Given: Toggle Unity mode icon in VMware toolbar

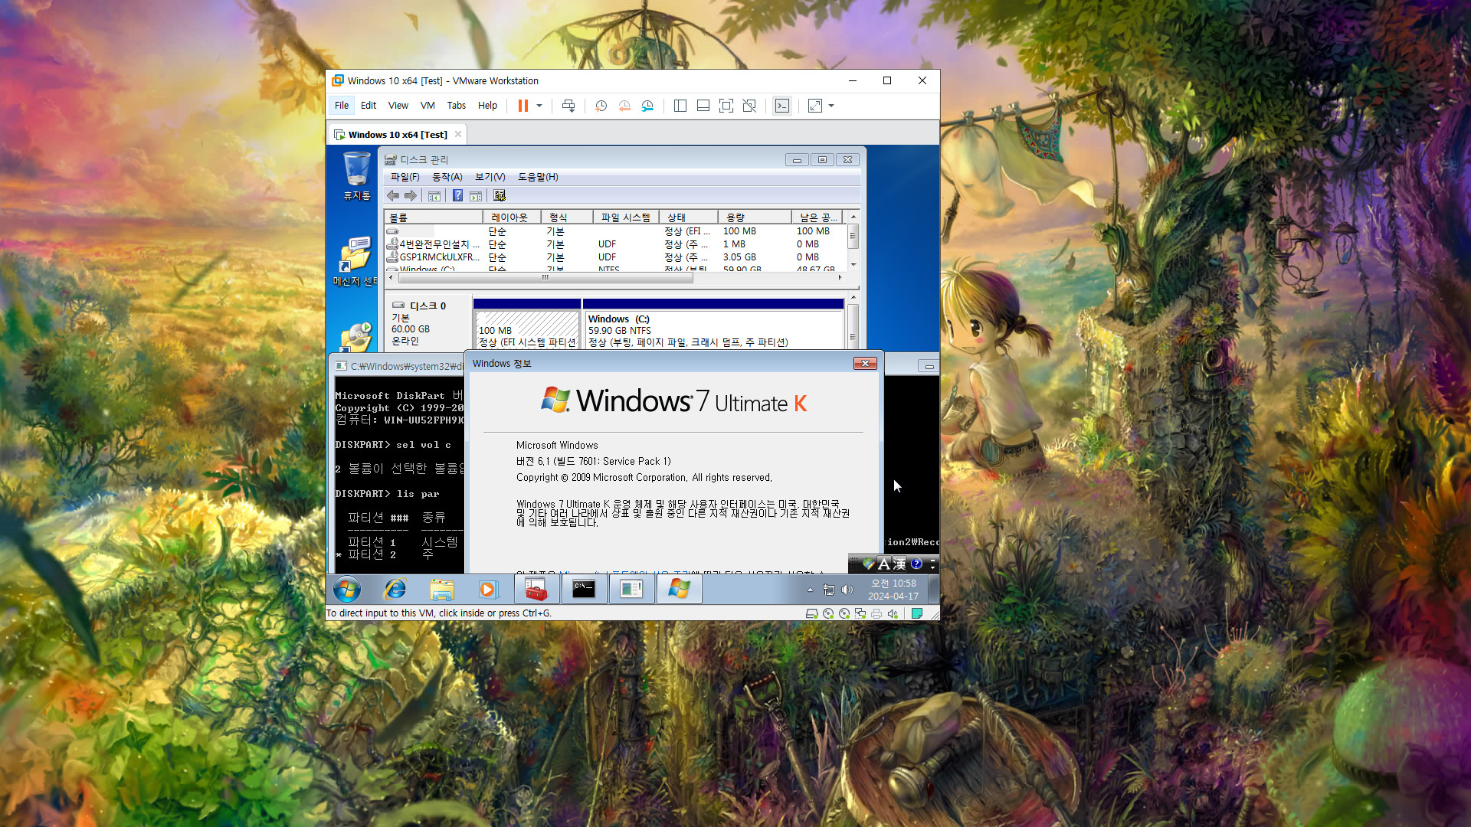Looking at the screenshot, I should (750, 106).
